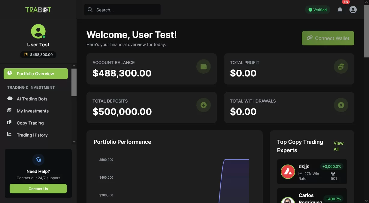
Task: Click the Need Help? heading
Action: 38,171
